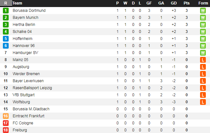
Task: Click the rank 1 green position badge
Action: (x=5, y=11)
